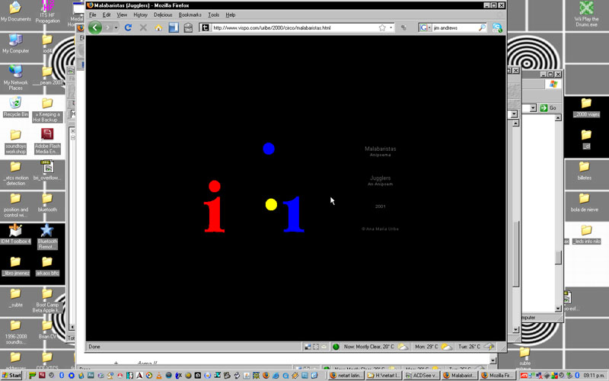Click the yellow ball in the animation
The width and height of the screenshot is (609, 381).
[271, 204]
